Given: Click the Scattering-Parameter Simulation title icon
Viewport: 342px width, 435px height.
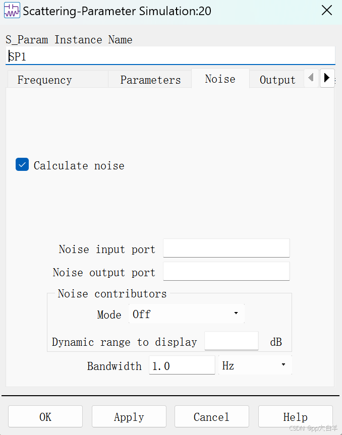Looking at the screenshot, I should tap(12, 11).
